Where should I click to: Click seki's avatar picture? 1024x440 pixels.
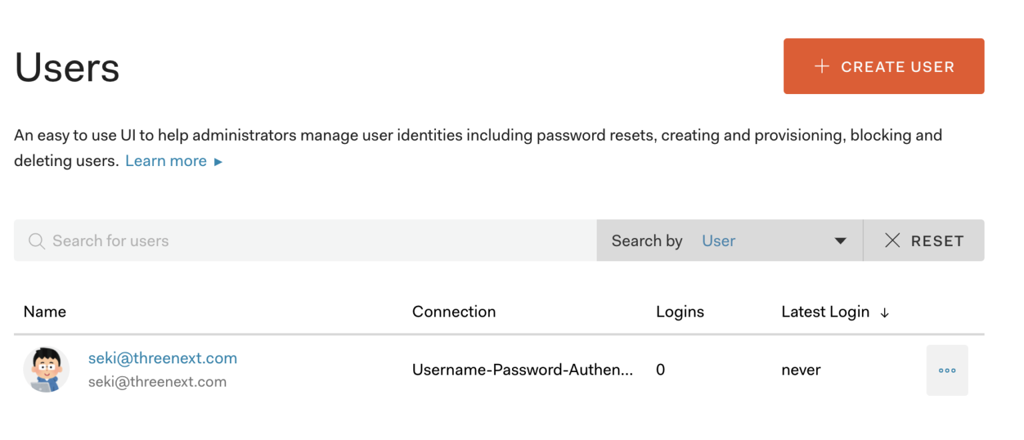click(47, 370)
